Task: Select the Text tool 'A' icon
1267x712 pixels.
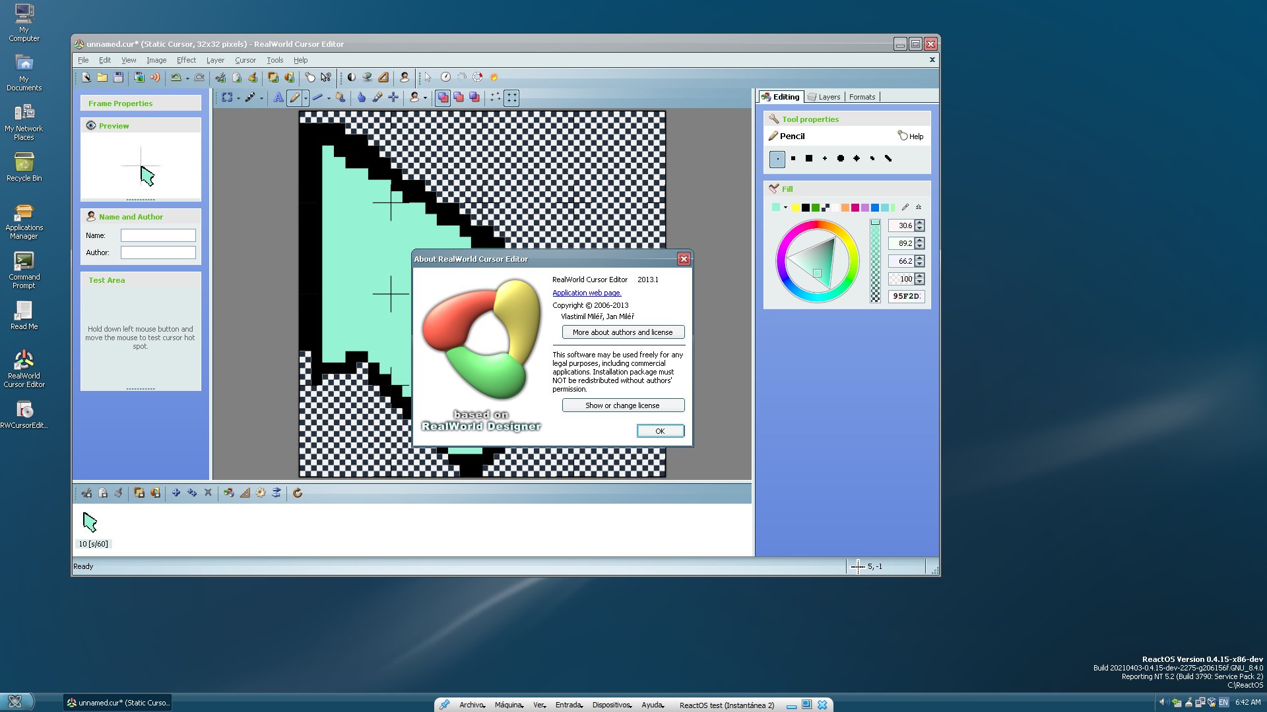Action: pyautogui.click(x=278, y=98)
